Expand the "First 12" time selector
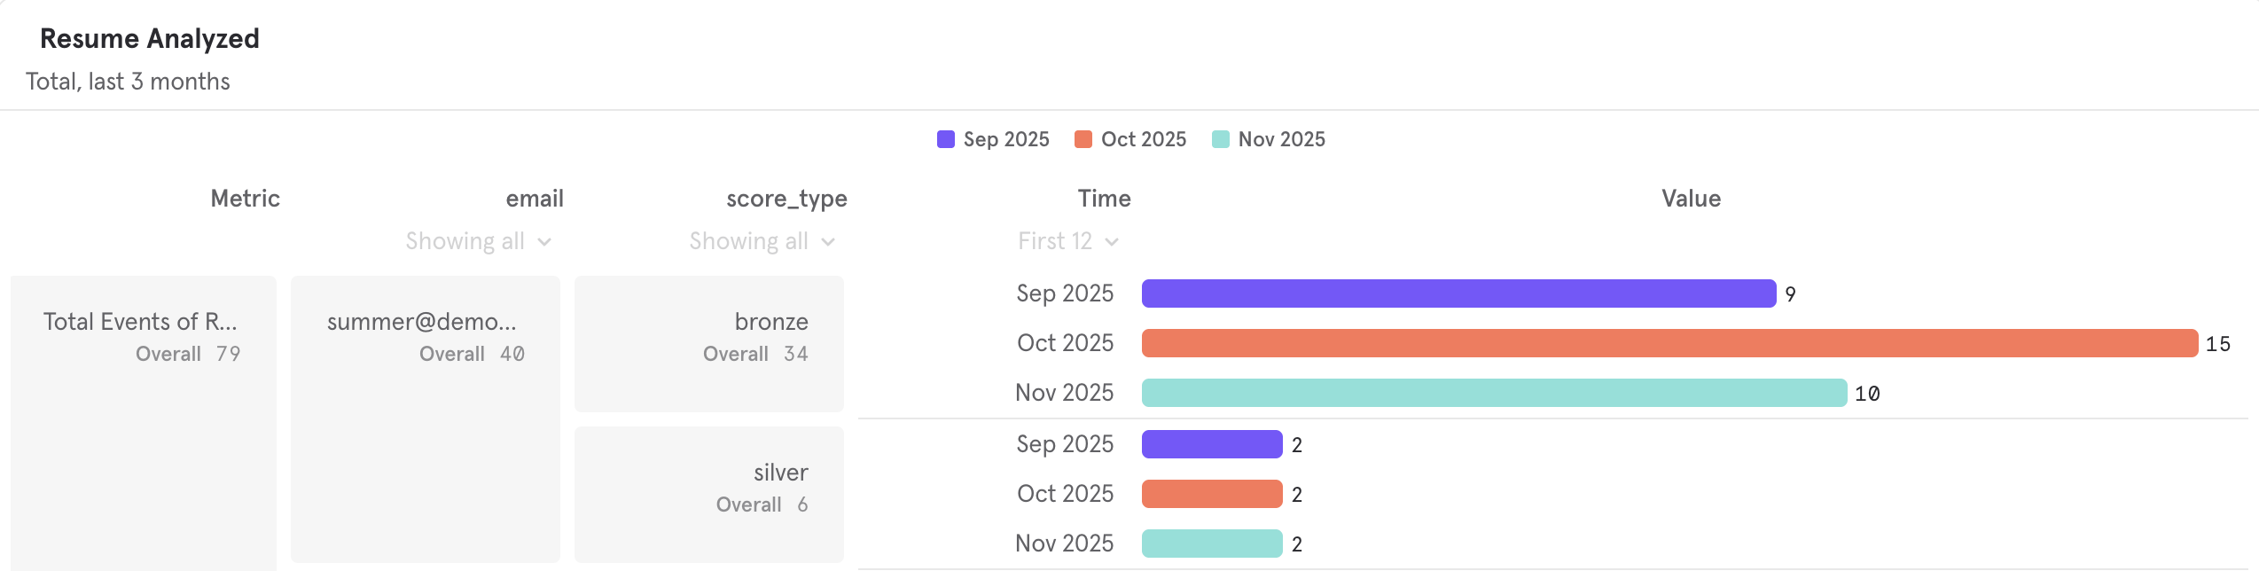This screenshot has width=2259, height=571. pyautogui.click(x=1067, y=240)
